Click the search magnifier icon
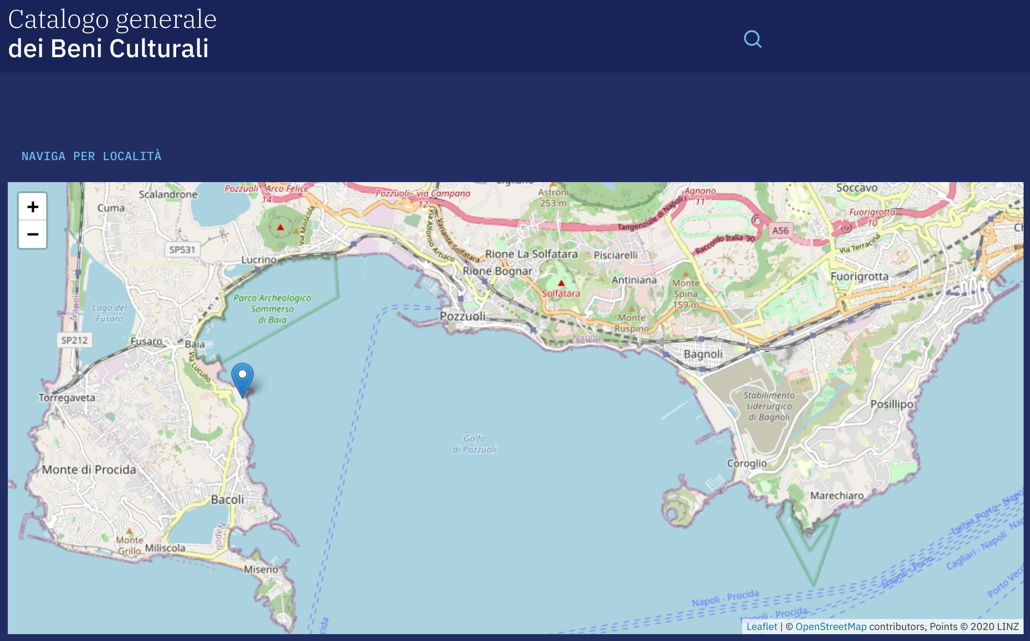This screenshot has height=641, width=1030. [x=752, y=39]
